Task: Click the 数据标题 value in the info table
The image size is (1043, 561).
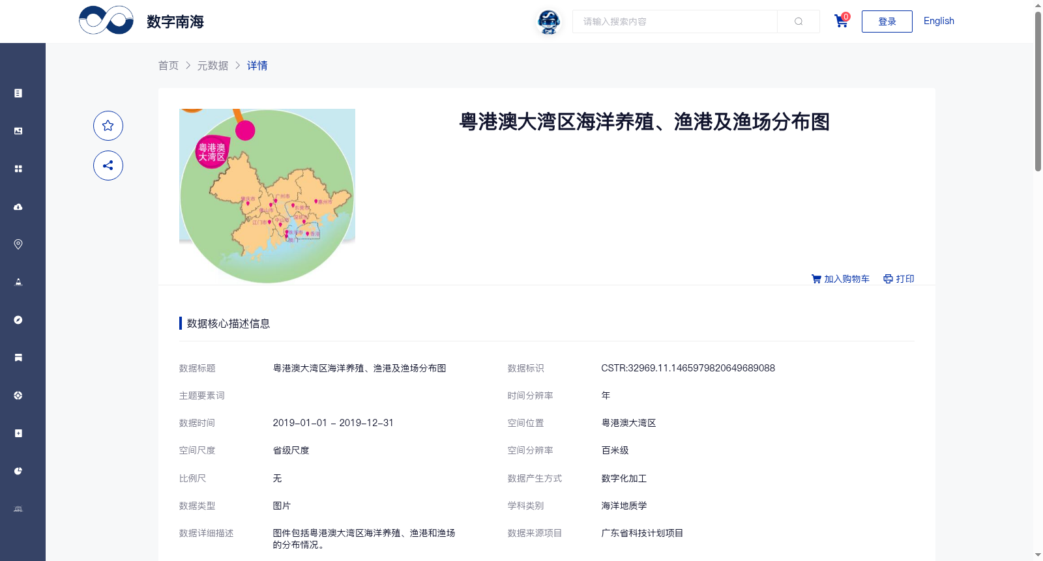Action: coord(359,368)
